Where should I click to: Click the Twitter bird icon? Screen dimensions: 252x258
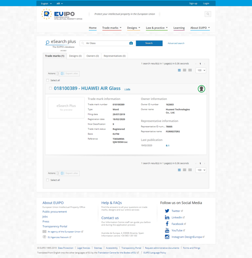[167, 211]
